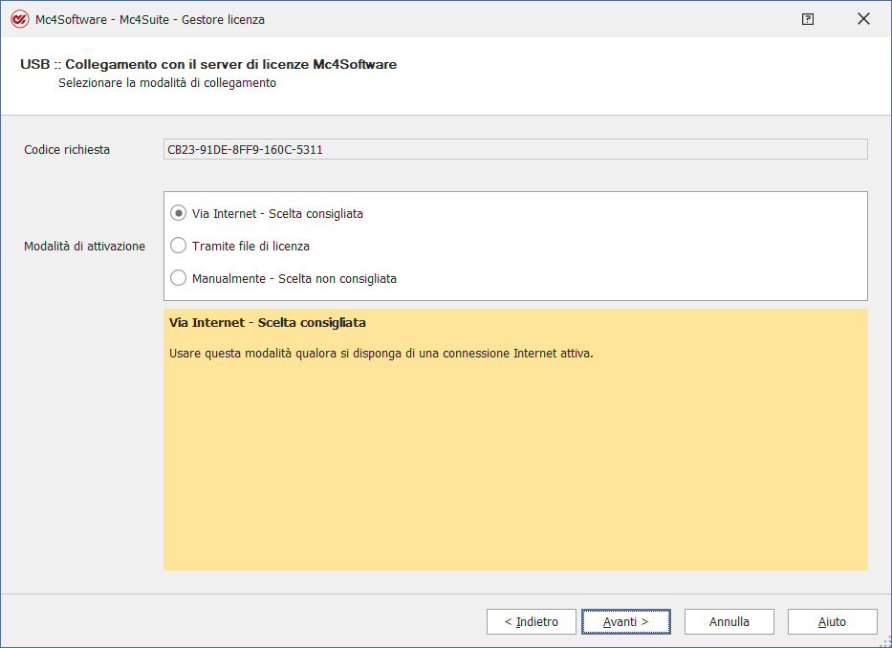Close the Gestore licenza window
The width and height of the screenshot is (892, 648).
click(x=864, y=19)
